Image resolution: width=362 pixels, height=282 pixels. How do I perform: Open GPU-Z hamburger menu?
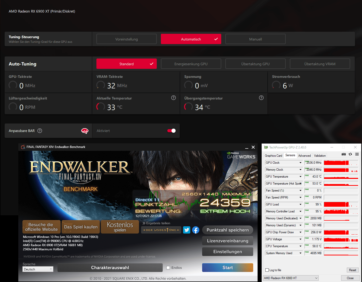[x=357, y=154]
